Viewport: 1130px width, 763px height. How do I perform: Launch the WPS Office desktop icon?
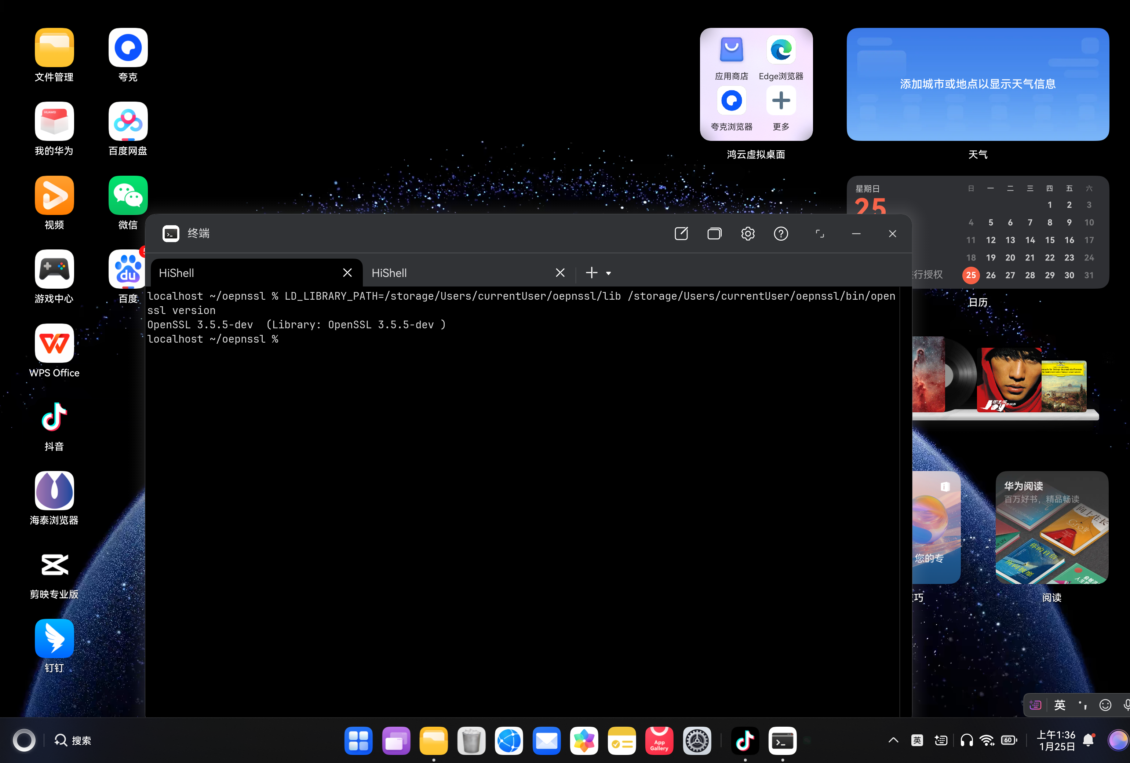pos(54,343)
